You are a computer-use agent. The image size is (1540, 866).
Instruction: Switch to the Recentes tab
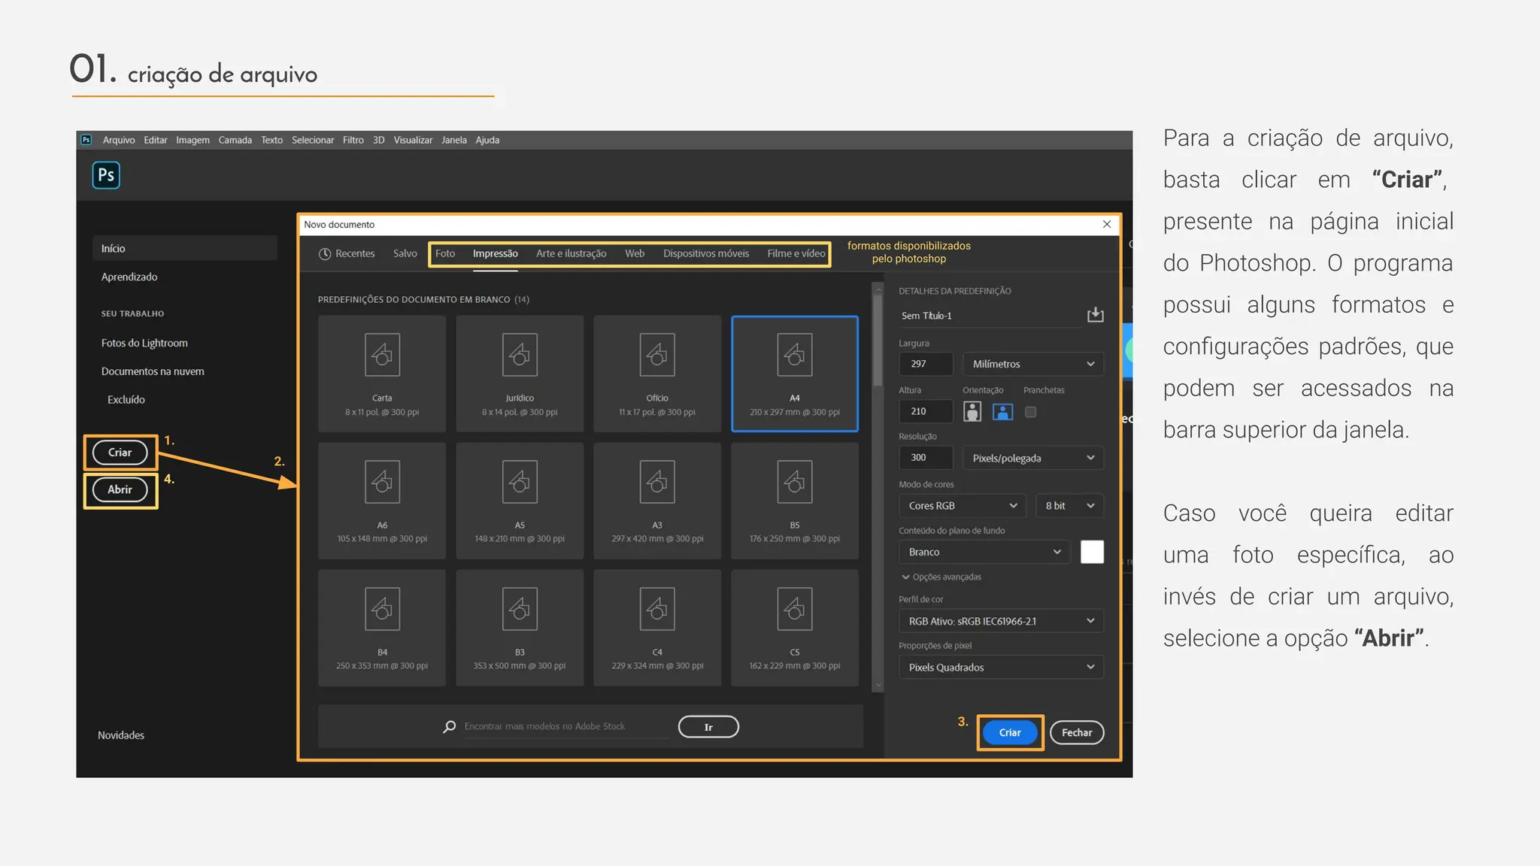click(x=347, y=254)
